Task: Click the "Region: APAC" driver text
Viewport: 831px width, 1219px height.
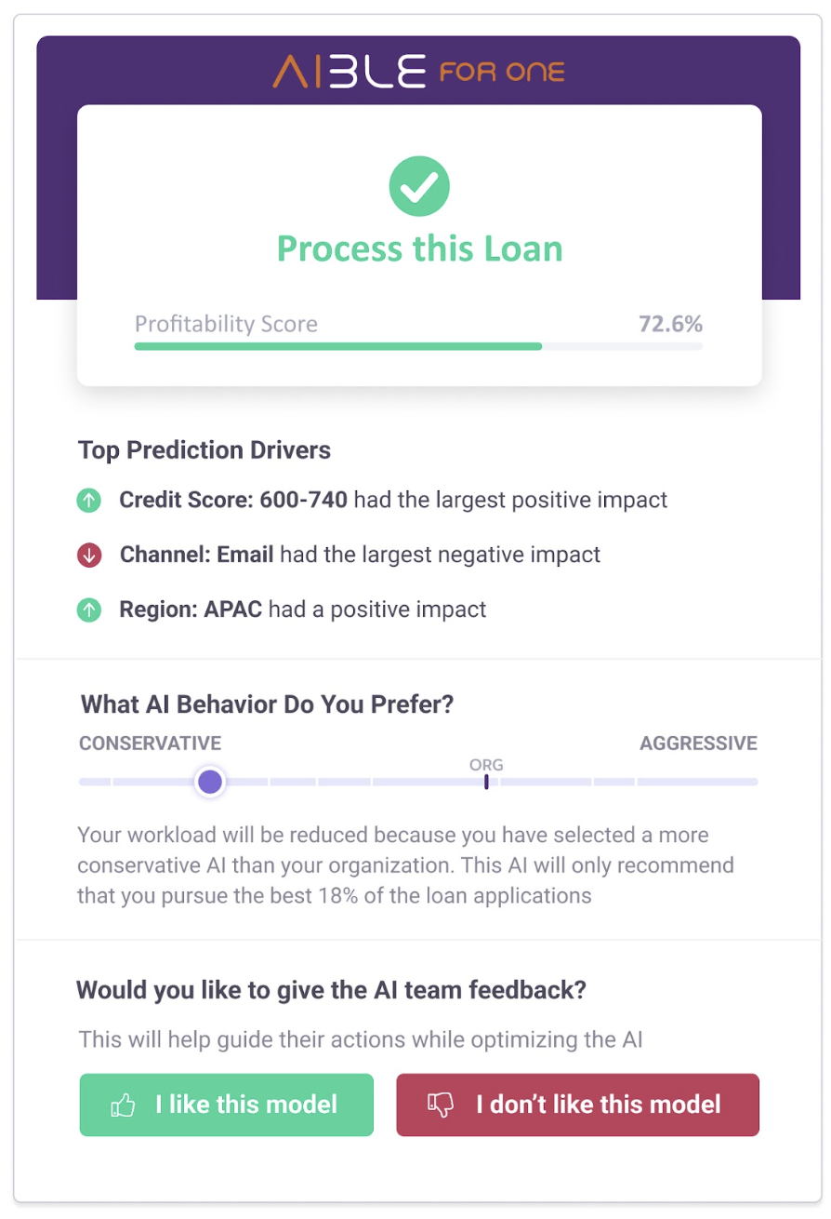Action: pyautogui.click(x=191, y=610)
